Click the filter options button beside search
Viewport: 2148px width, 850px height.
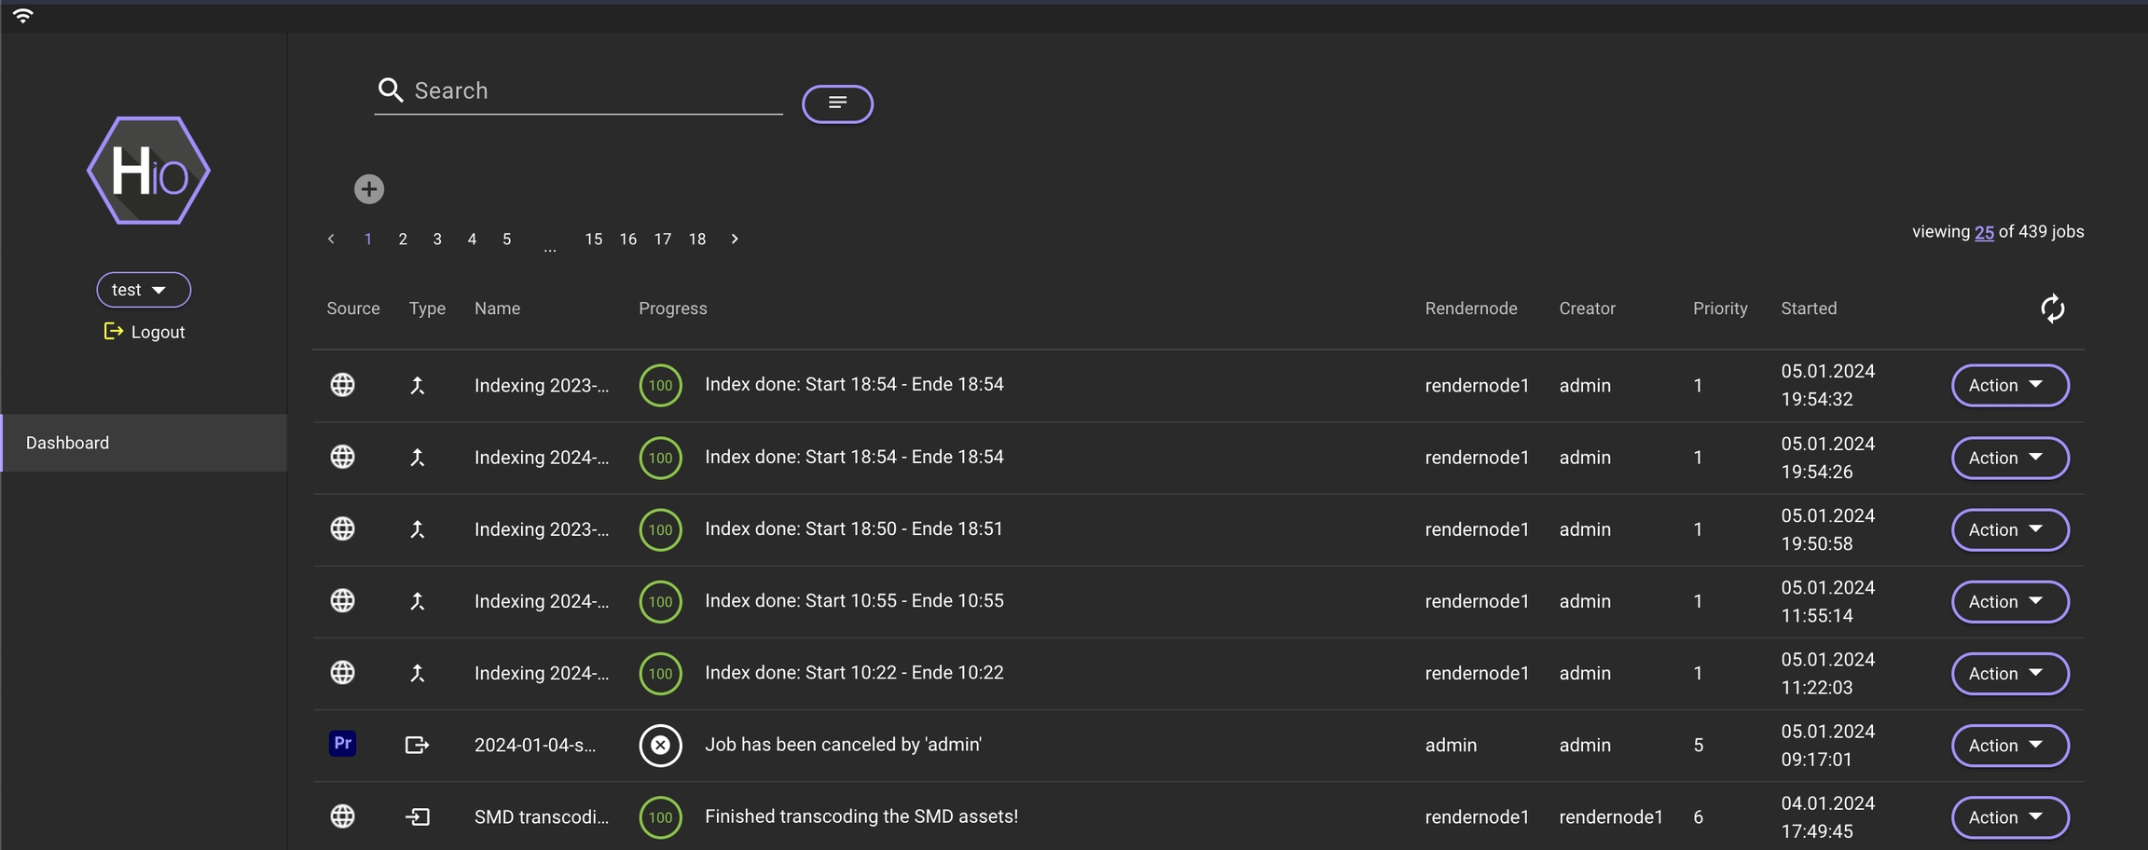pyautogui.click(x=837, y=103)
